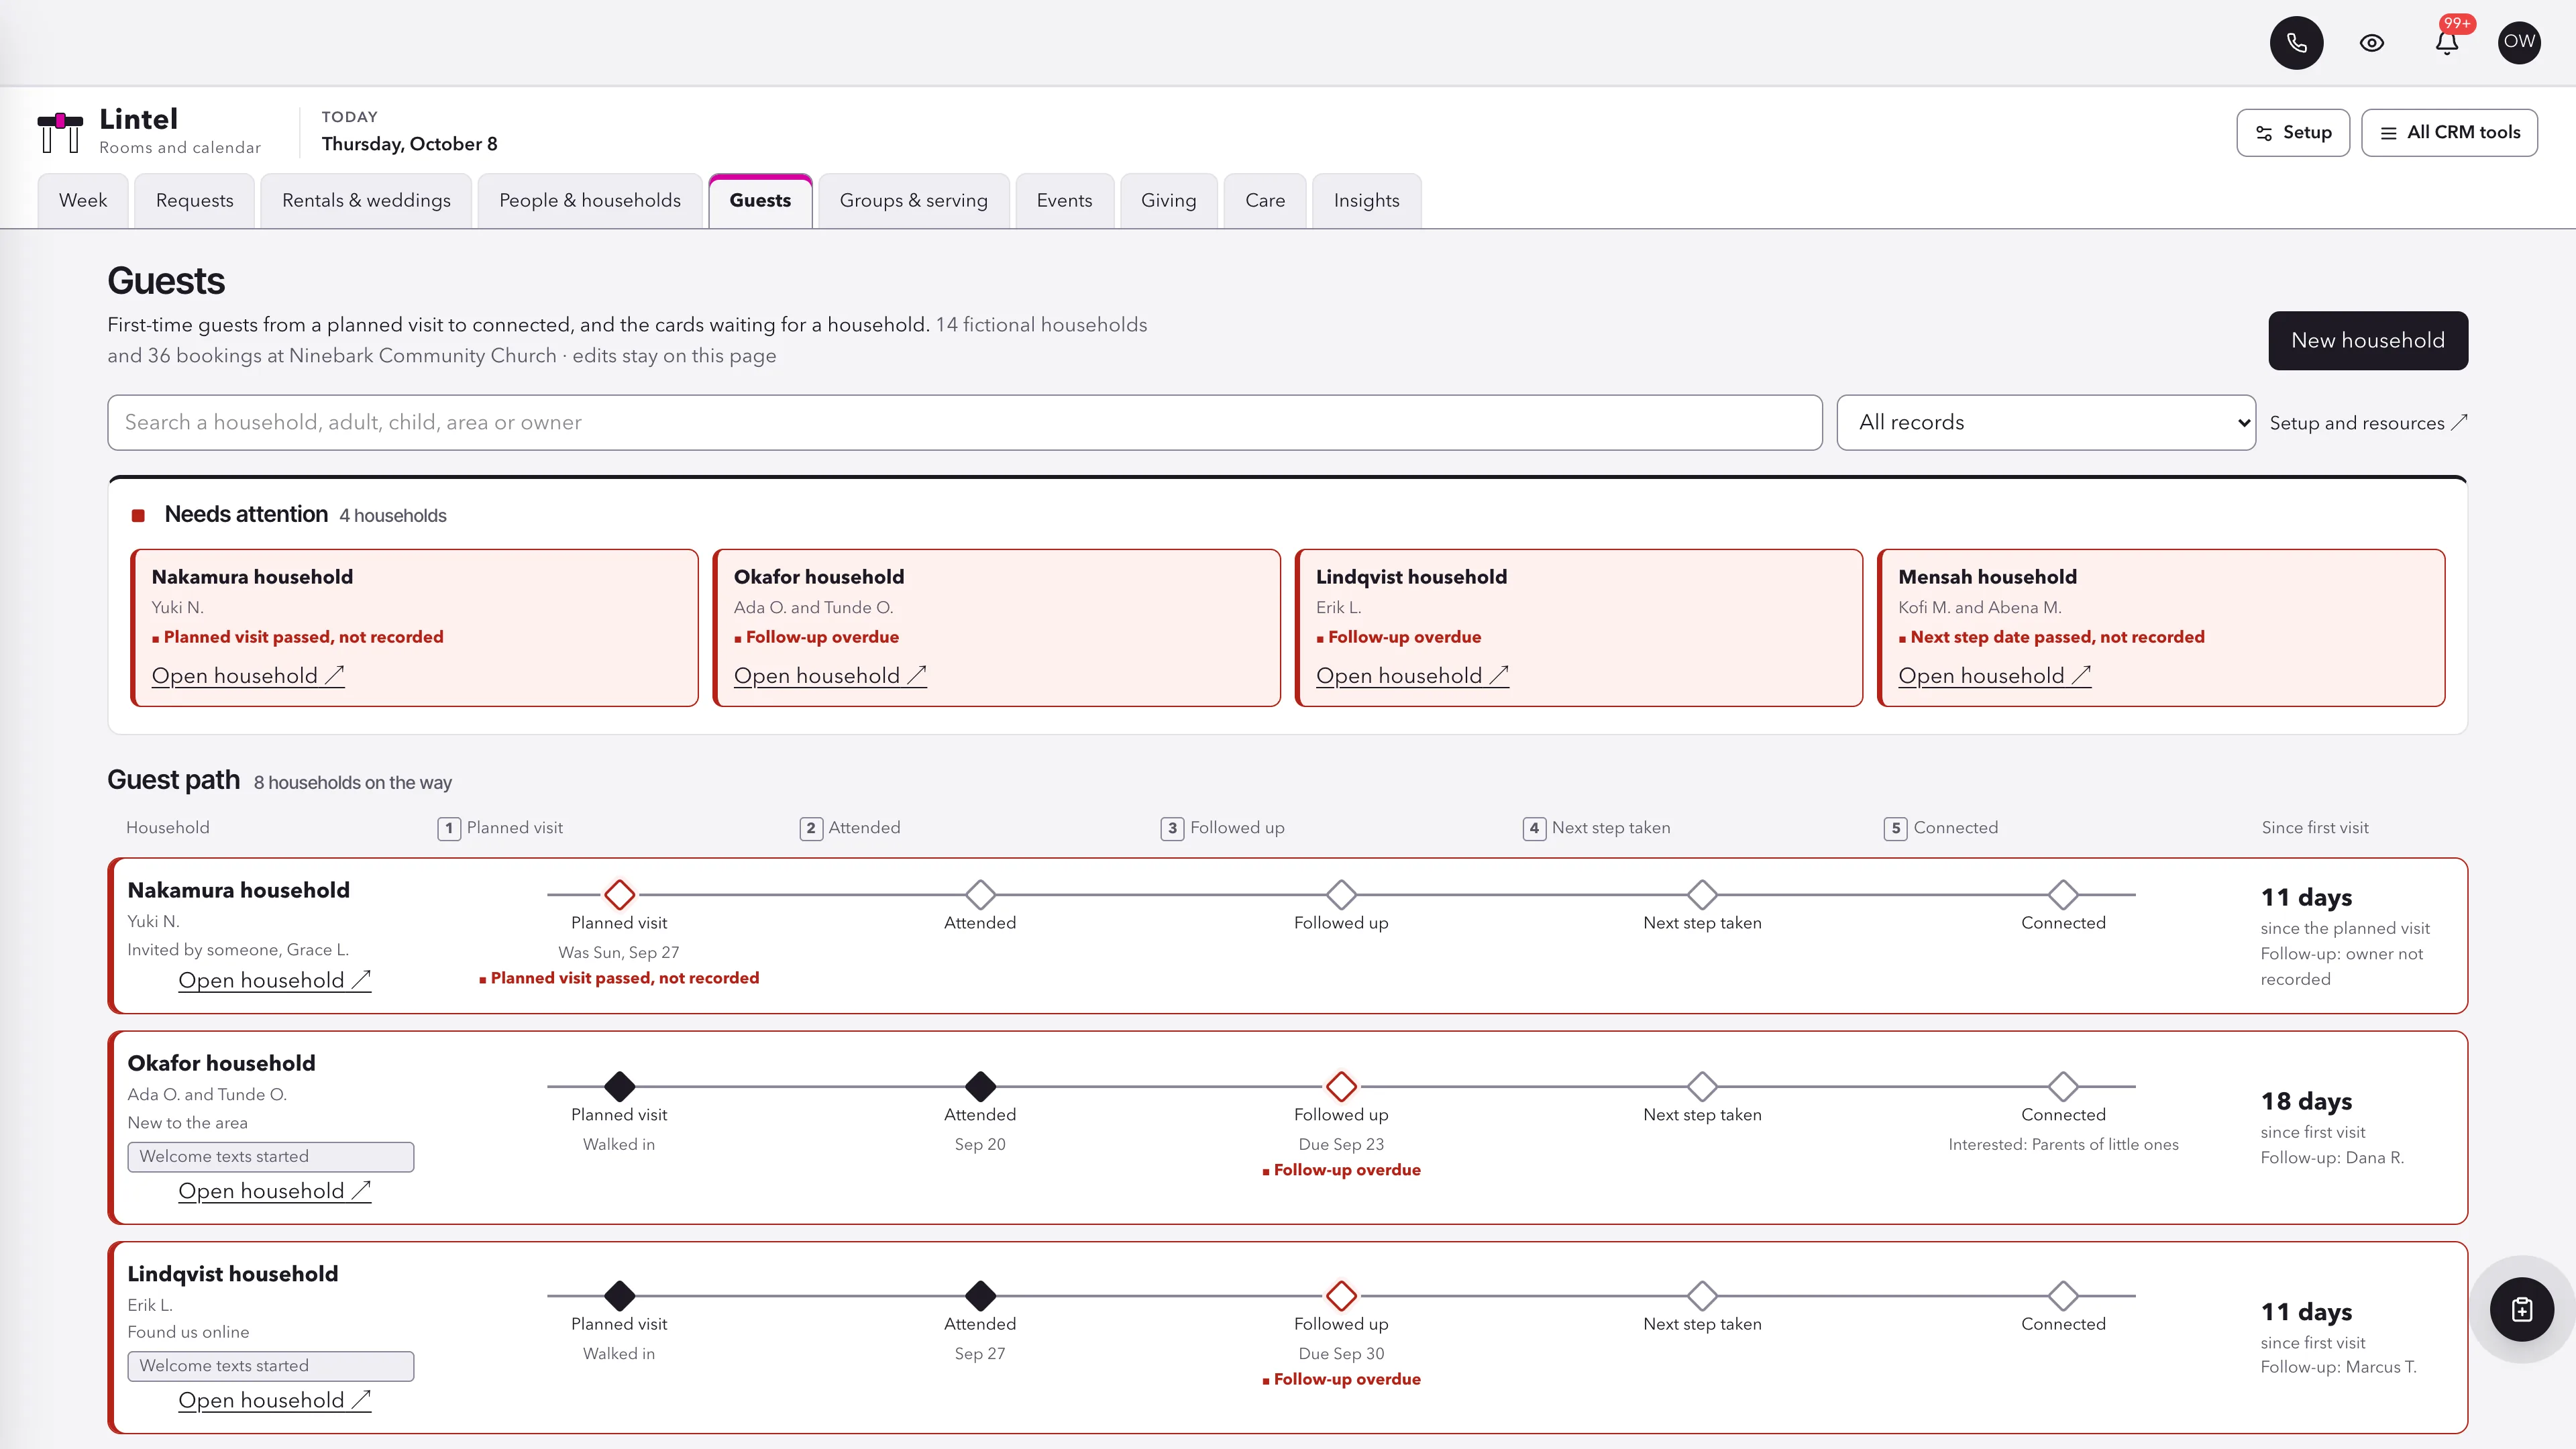
Task: Click the phone call icon
Action: 2296,42
